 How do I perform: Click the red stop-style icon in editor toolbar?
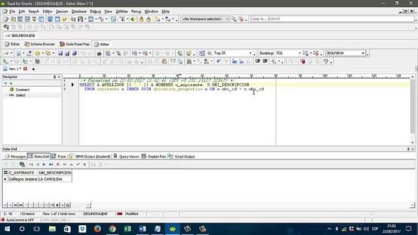coord(302,61)
